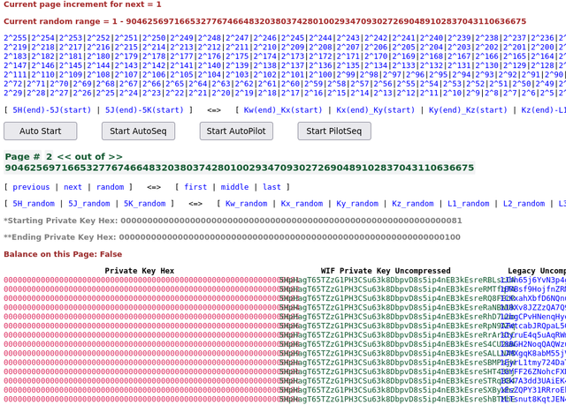The image size is (566, 405).
Task: Click the Current page increment text
Action: [x=82, y=4]
